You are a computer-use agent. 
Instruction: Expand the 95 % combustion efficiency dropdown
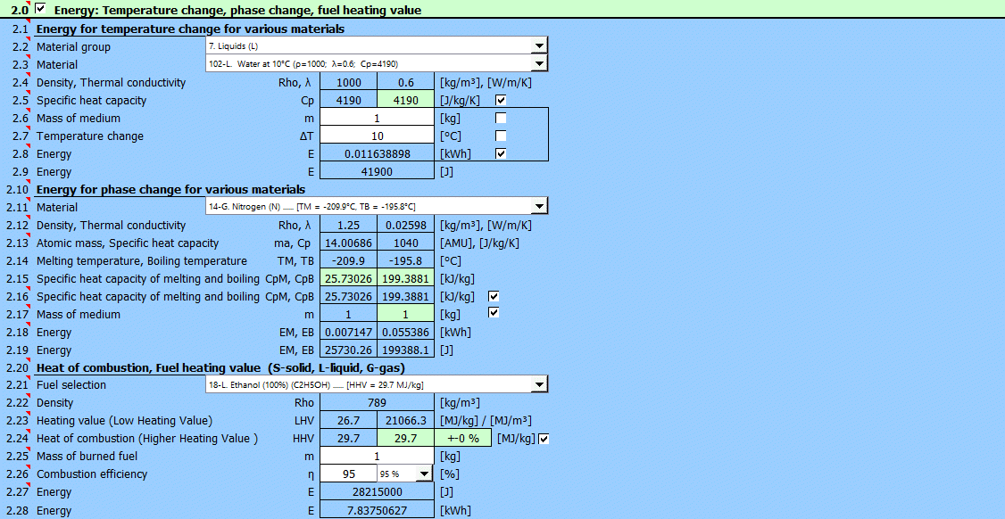click(423, 474)
